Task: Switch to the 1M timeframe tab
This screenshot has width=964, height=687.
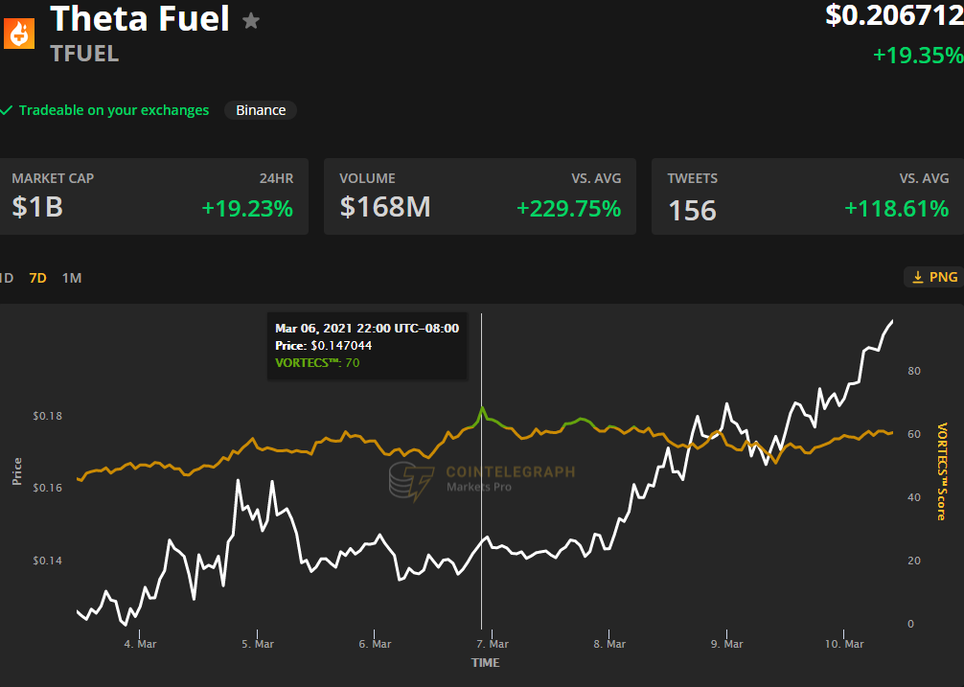Action: click(x=71, y=277)
